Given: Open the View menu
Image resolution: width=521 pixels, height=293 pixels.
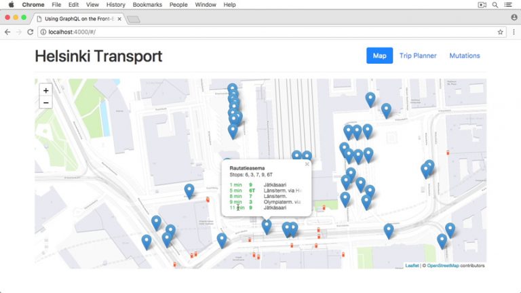Looking at the screenshot, I should tap(92, 5).
